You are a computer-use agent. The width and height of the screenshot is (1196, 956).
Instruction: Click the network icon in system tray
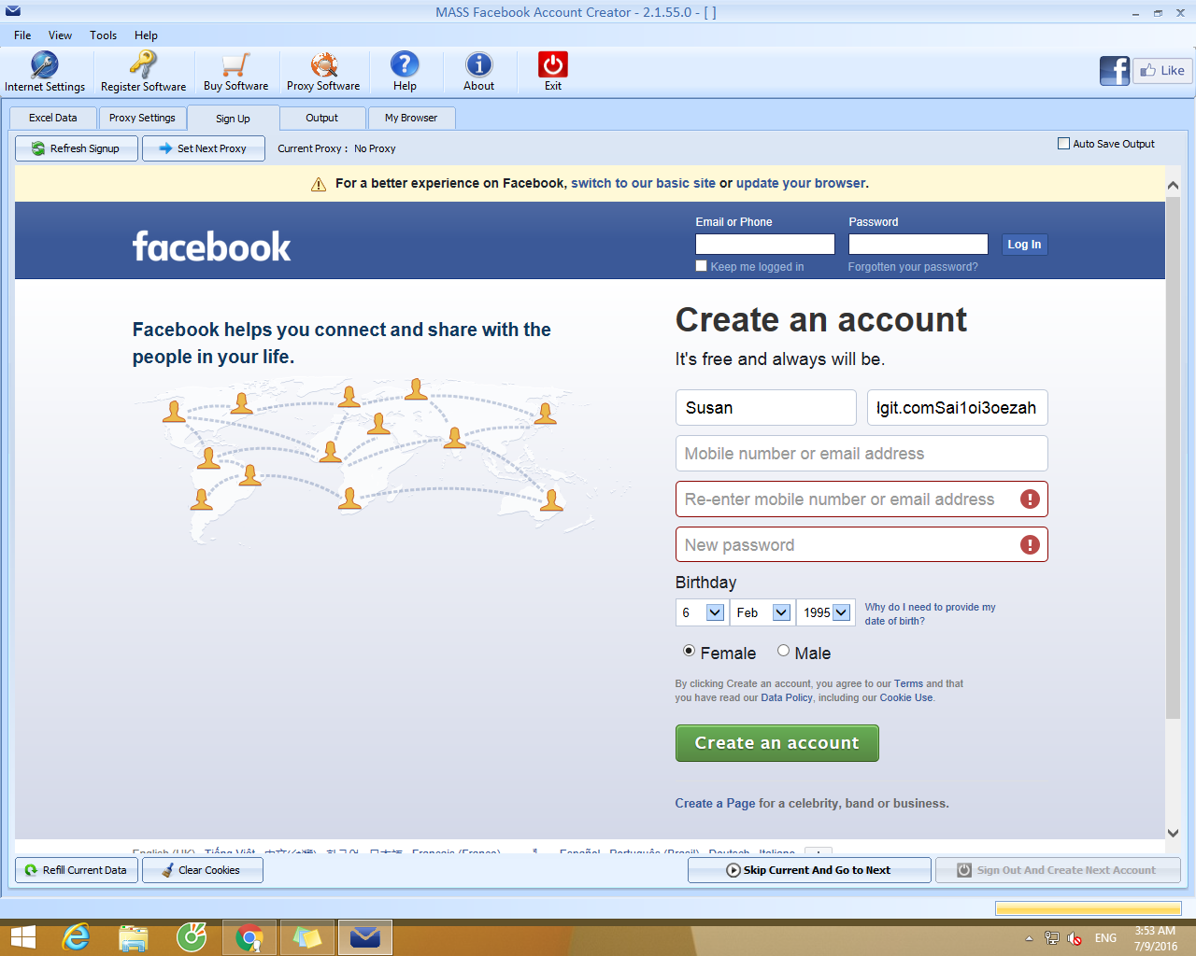1052,938
